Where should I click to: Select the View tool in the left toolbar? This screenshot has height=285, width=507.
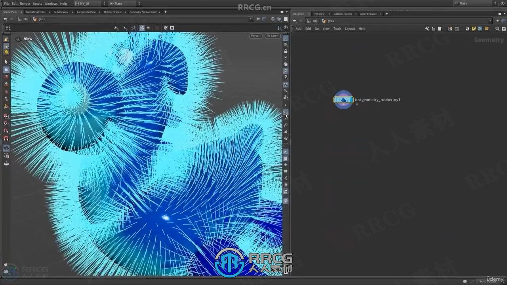(6, 148)
